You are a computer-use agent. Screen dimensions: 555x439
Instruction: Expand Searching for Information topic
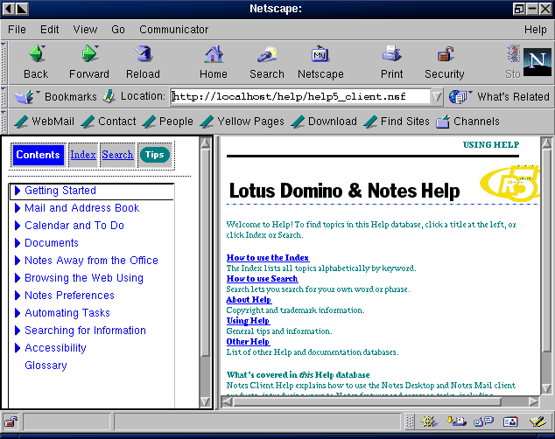pos(17,331)
